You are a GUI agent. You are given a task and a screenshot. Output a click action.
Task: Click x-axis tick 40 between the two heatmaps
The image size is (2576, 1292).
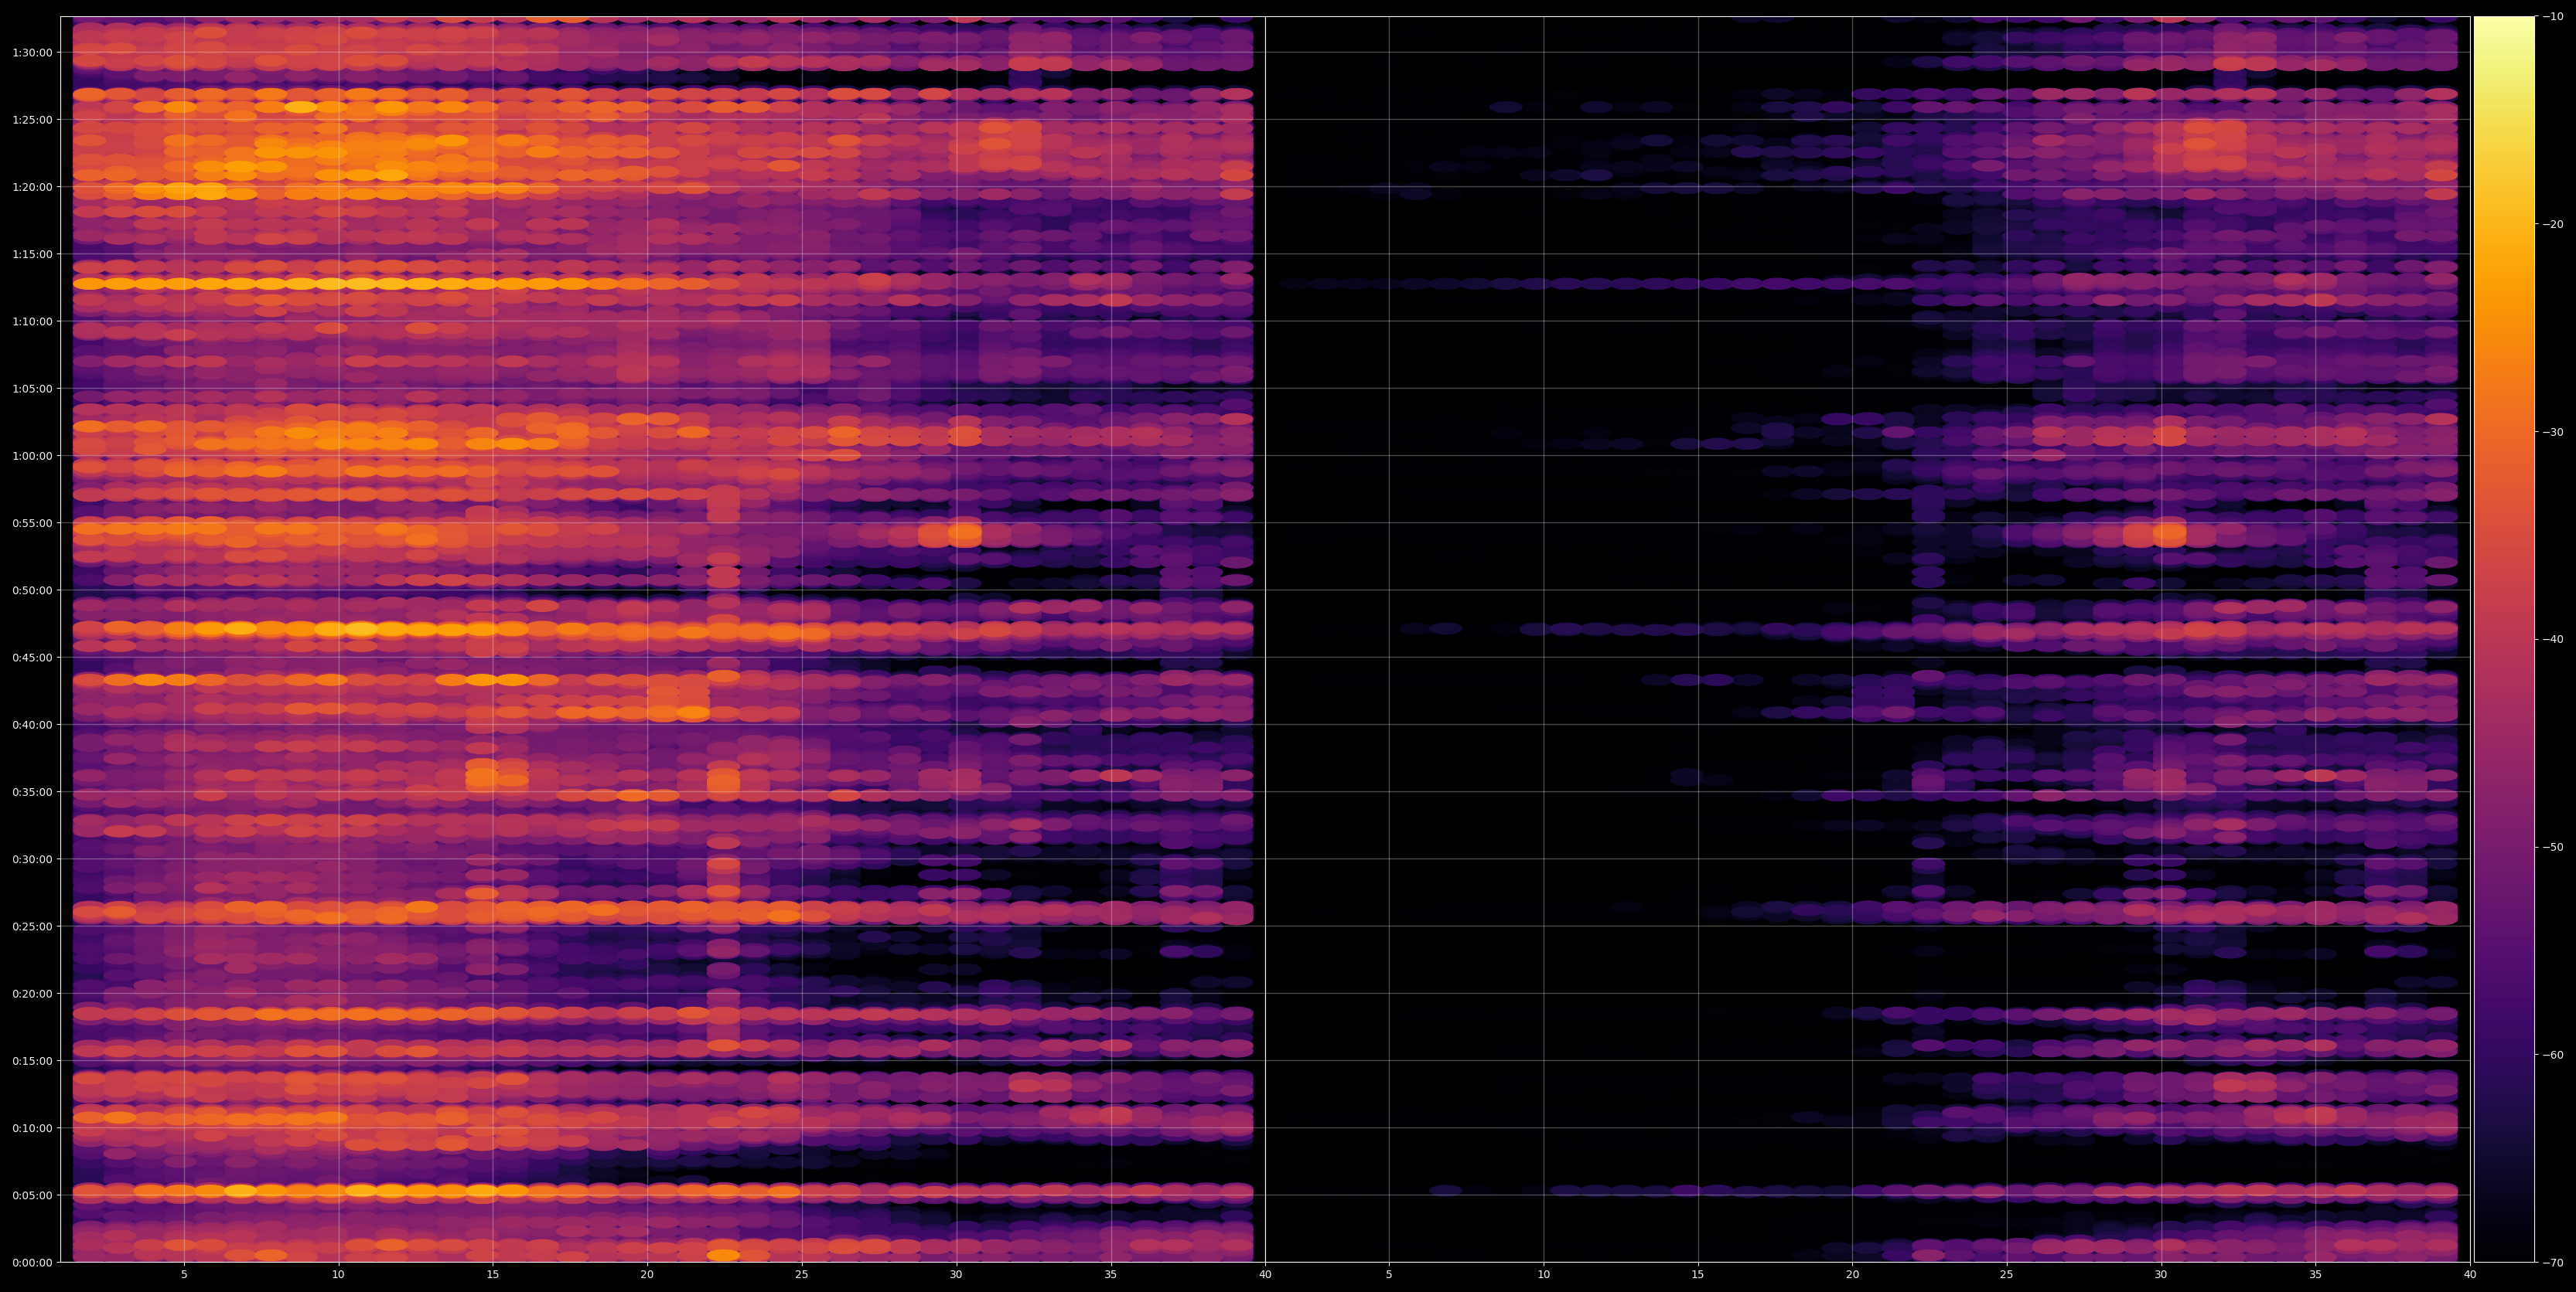tap(1265, 1275)
